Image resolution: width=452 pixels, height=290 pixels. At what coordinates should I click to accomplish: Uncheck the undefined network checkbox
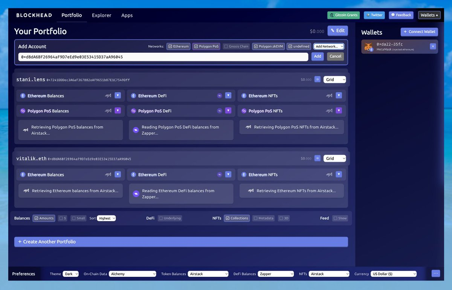tap(290, 46)
